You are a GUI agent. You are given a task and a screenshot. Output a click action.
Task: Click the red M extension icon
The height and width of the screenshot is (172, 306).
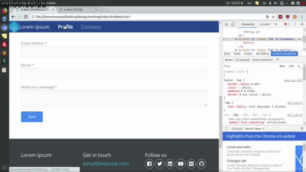pos(281,17)
